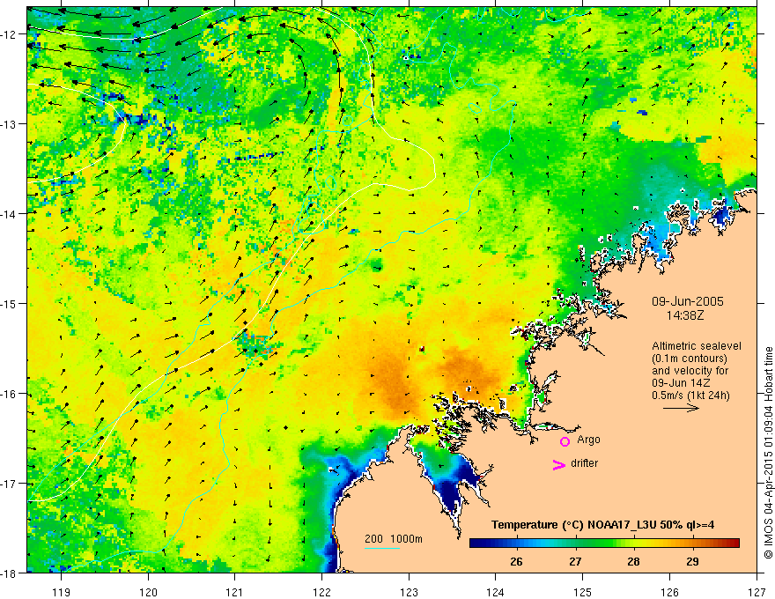775x599 pixels.
Task: Click longitude axis label 126
Action: (669, 592)
